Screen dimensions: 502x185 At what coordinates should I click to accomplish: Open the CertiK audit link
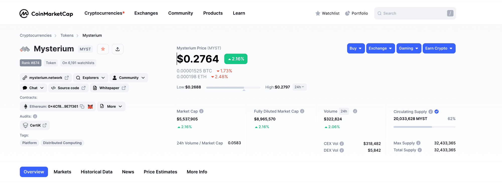[35, 125]
